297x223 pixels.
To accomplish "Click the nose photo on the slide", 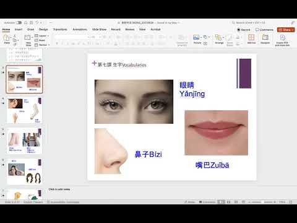I will [111, 151].
